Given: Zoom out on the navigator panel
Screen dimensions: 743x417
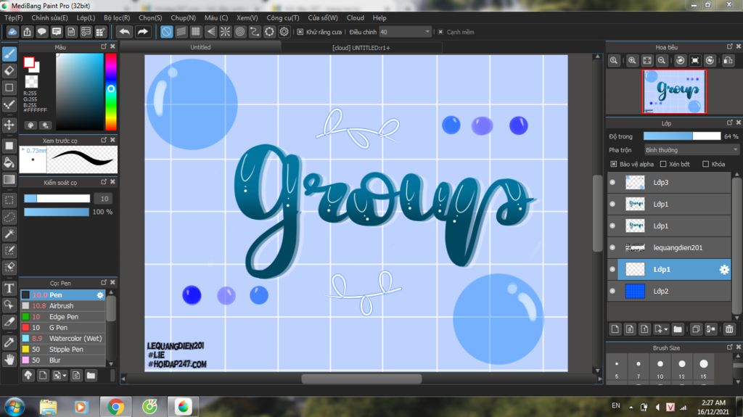Looking at the screenshot, I should (x=662, y=60).
